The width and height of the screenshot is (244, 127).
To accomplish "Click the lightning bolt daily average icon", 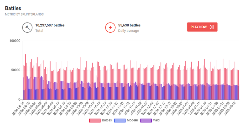I will pyautogui.click(x=110, y=28).
